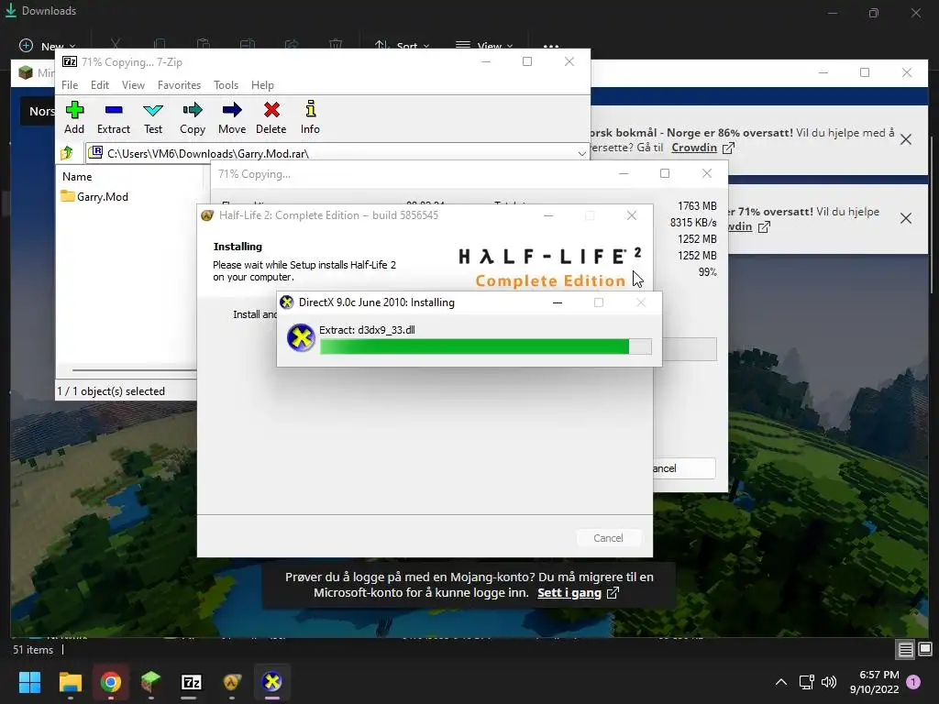Click the Add button in 7-Zip toolbar
Image resolution: width=939 pixels, height=704 pixels.
click(x=74, y=117)
